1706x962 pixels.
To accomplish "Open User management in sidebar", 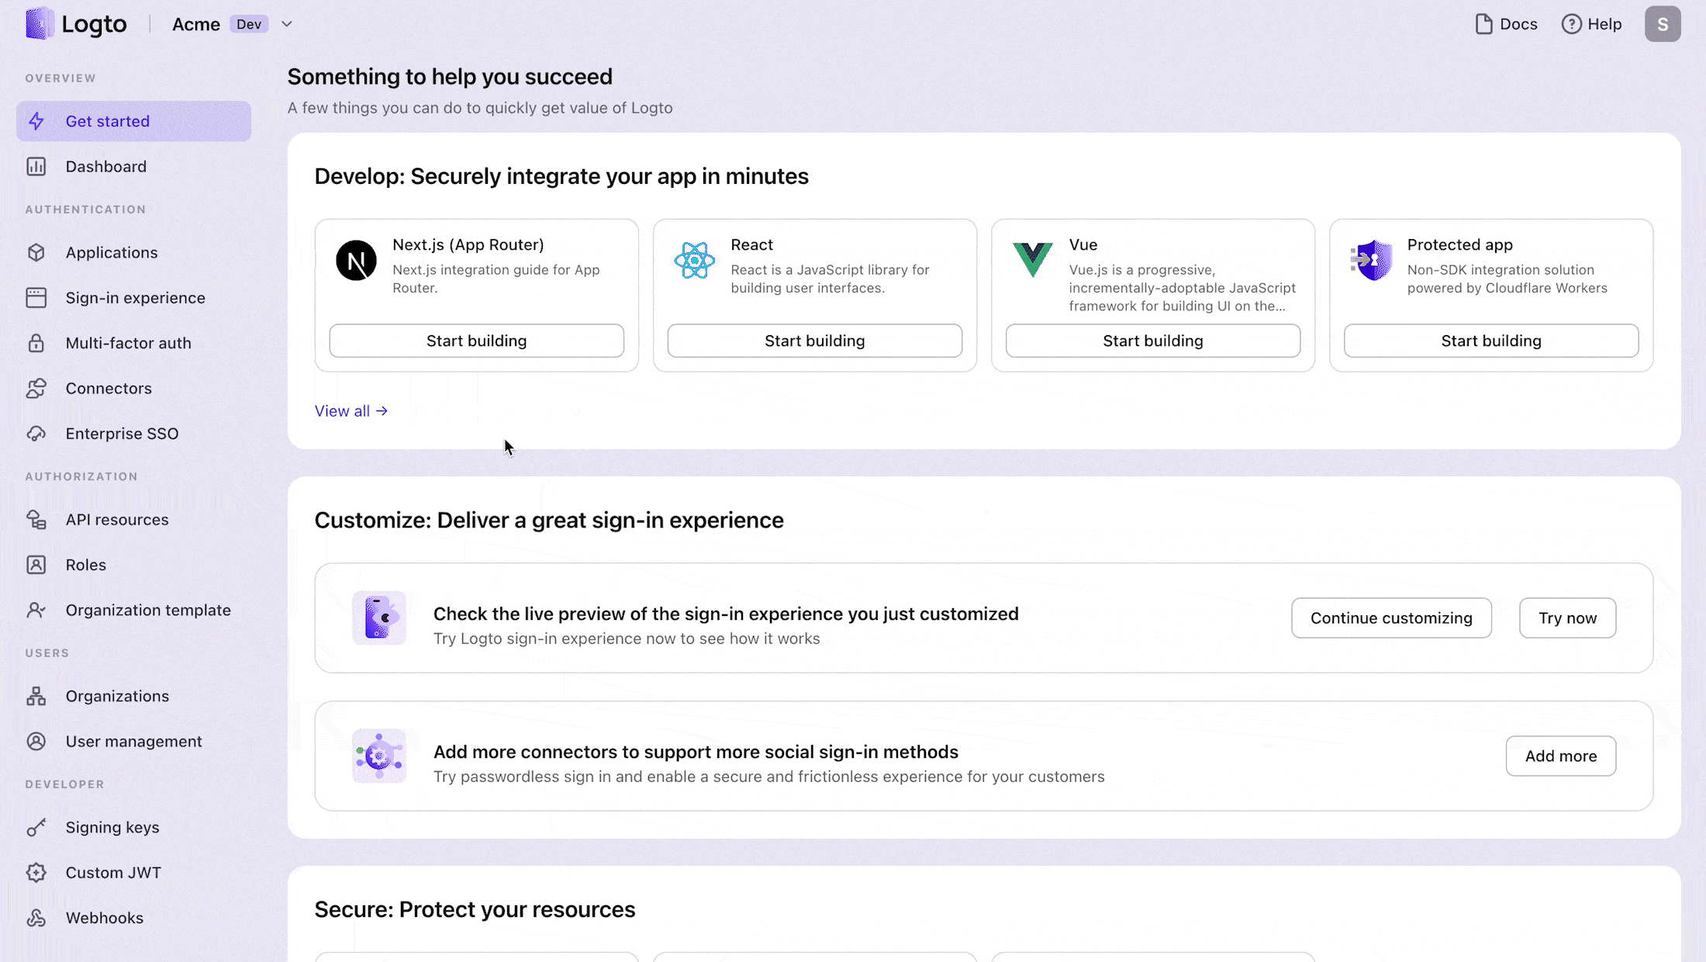I will [x=133, y=742].
